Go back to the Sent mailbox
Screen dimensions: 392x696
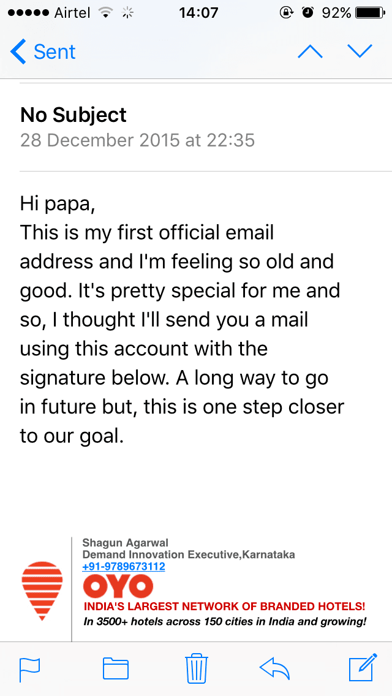pyautogui.click(x=44, y=52)
